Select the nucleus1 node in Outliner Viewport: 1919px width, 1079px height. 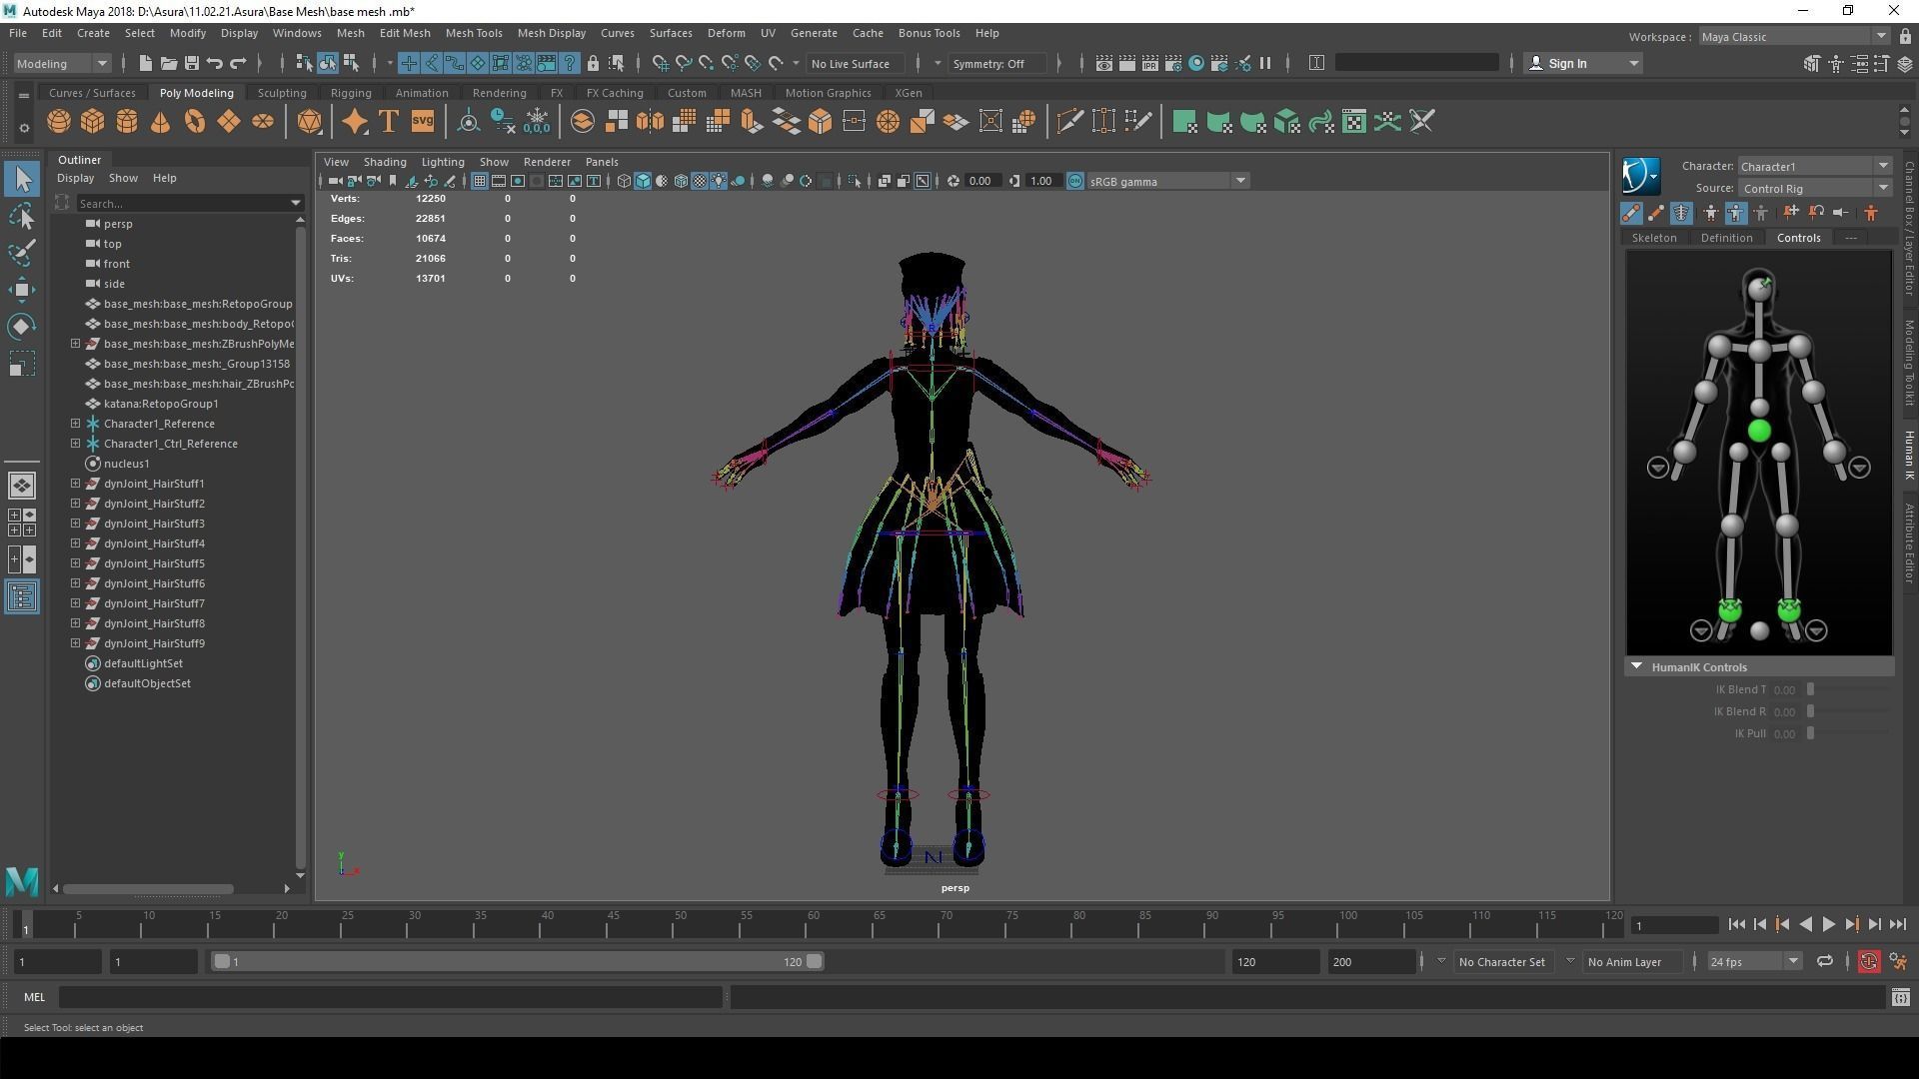[x=126, y=464]
